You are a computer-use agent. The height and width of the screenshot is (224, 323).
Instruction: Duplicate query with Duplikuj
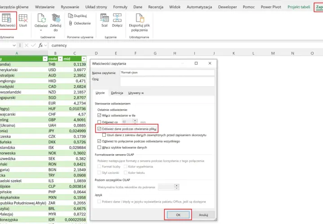78,16
